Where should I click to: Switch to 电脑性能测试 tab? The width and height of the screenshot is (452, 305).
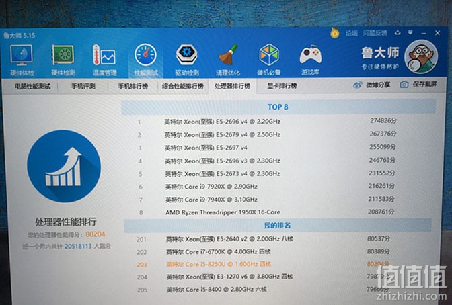(x=32, y=86)
